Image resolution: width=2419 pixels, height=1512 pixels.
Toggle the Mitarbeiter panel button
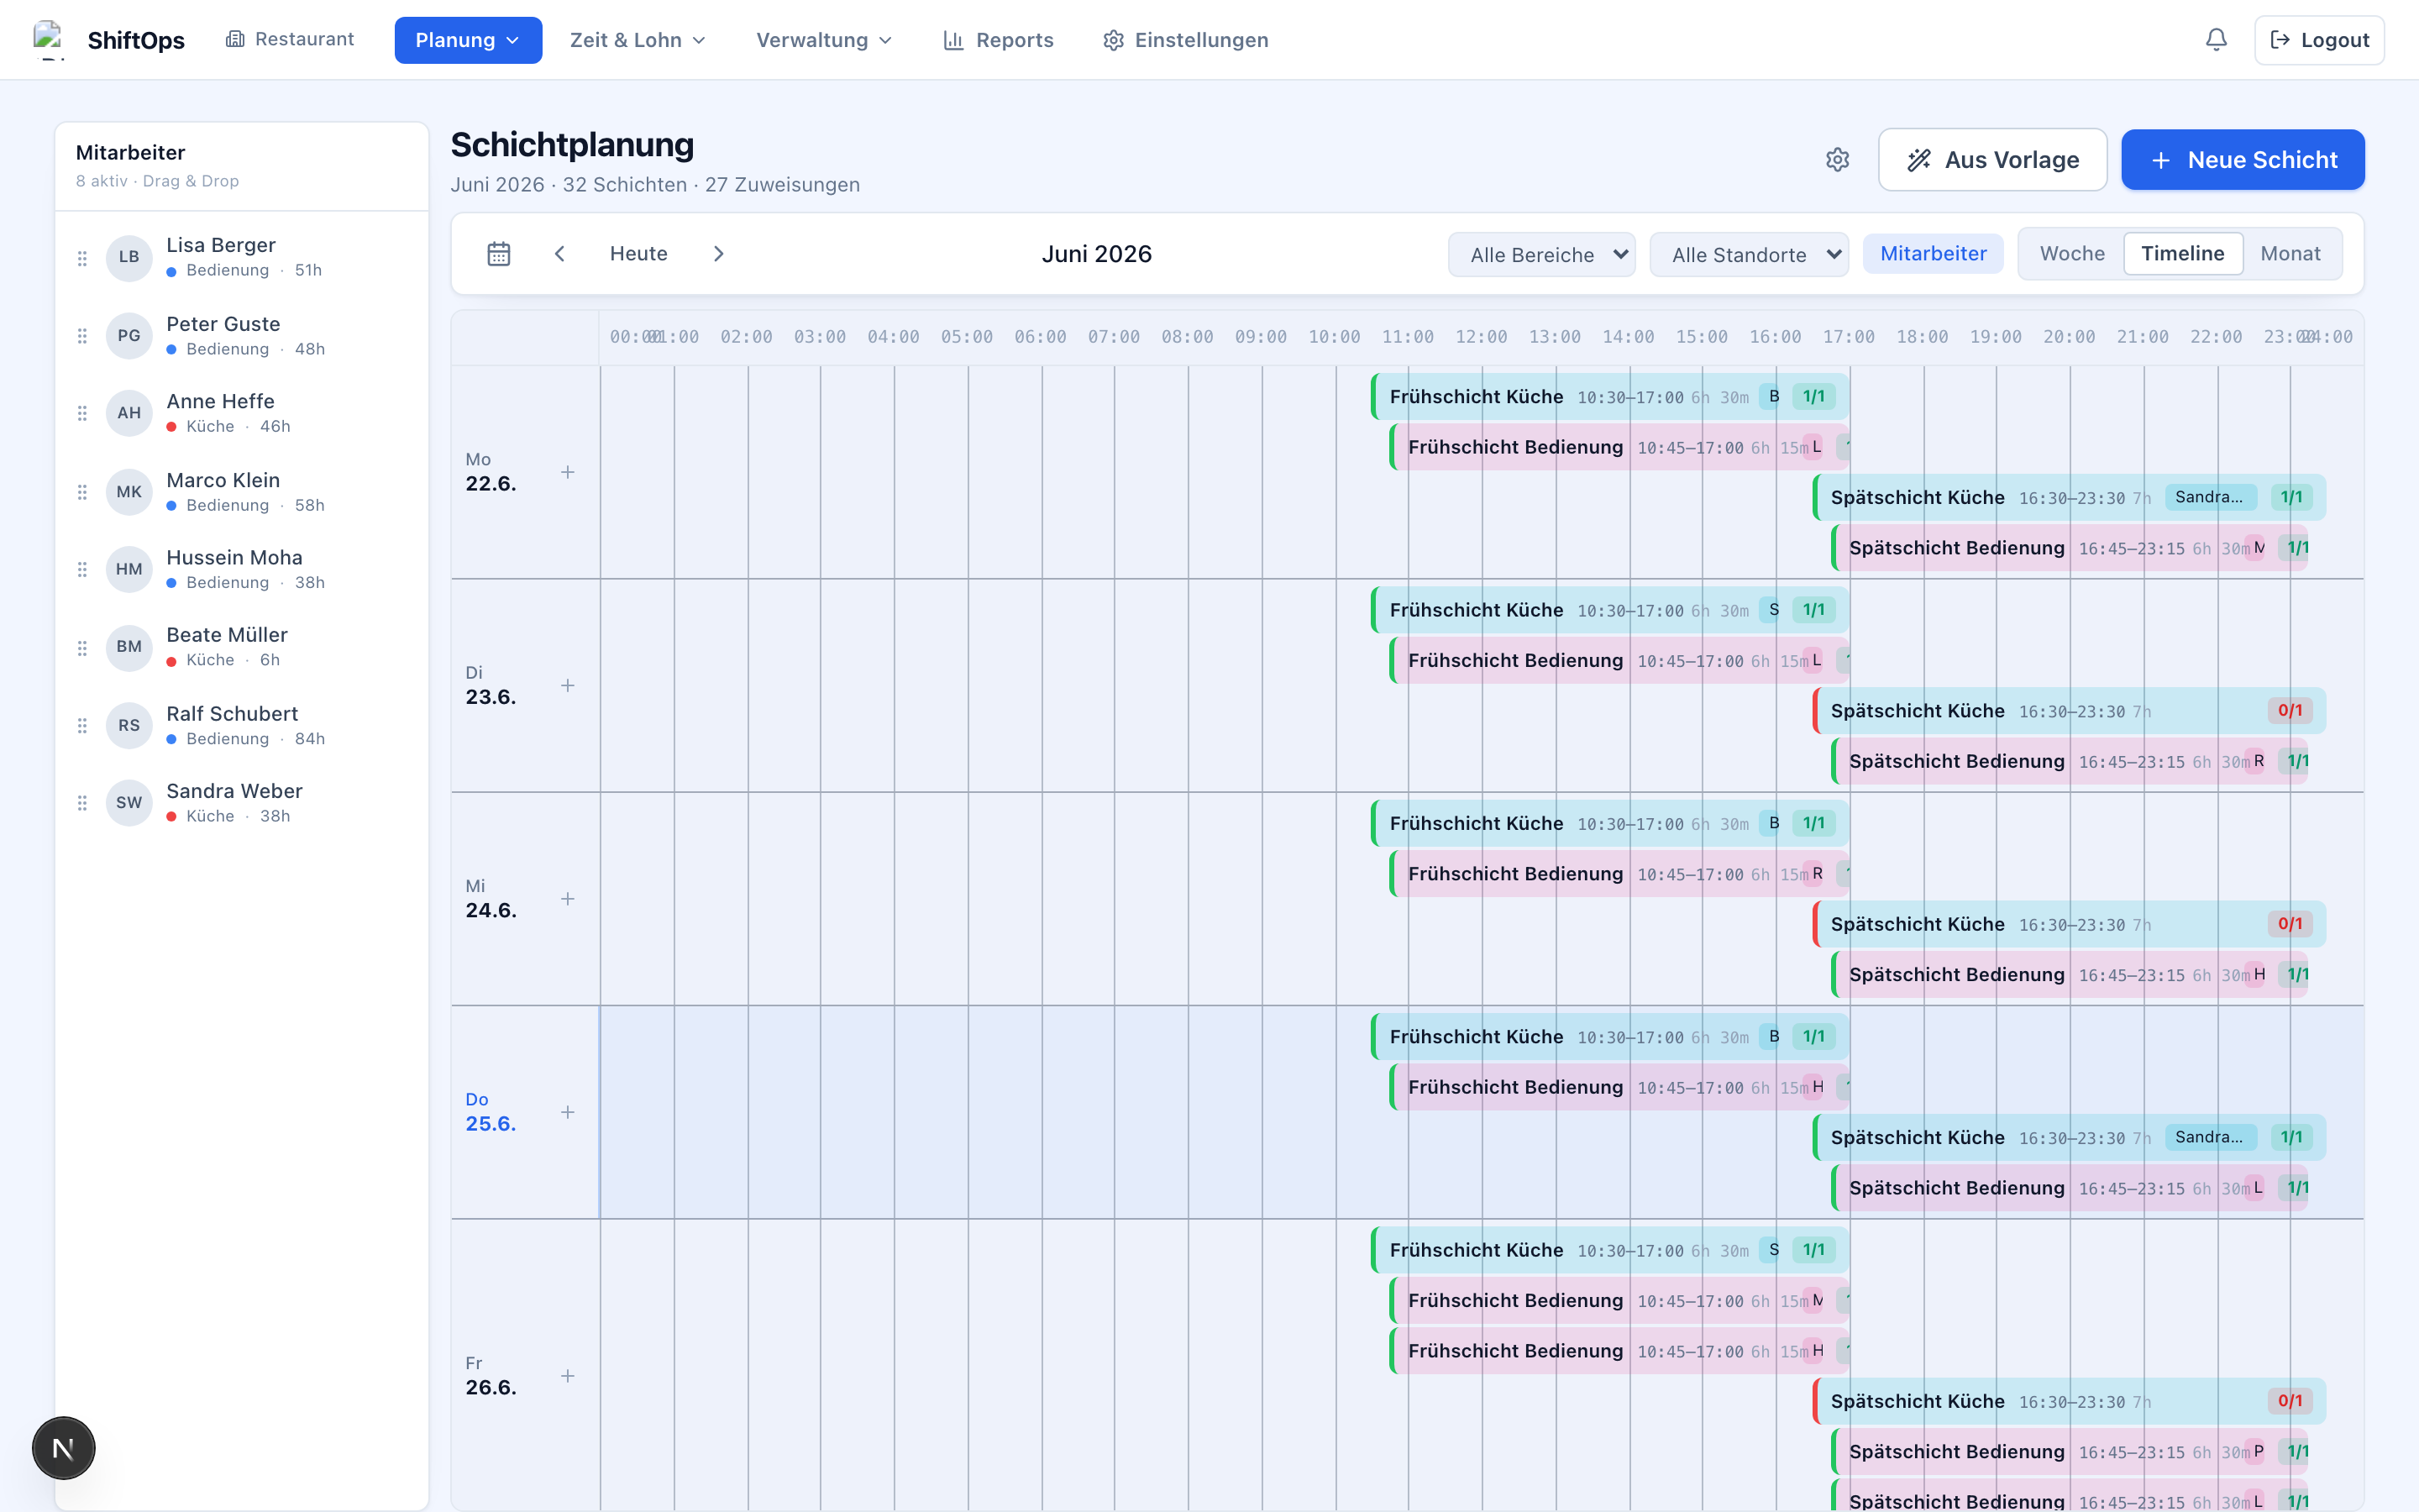1932,254
